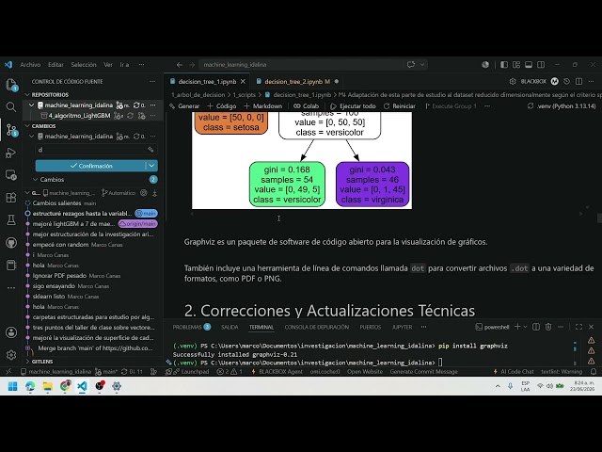This screenshot has height=452, width=602.
Task: Open the notifications bell in status bar
Action: pos(594,372)
